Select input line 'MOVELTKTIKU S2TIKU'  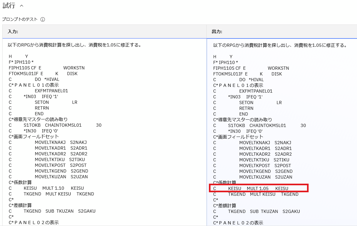47,159
